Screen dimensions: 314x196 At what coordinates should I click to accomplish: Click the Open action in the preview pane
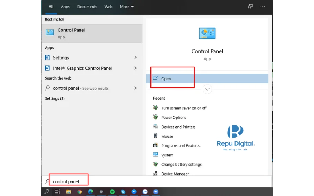pyautogui.click(x=207, y=79)
